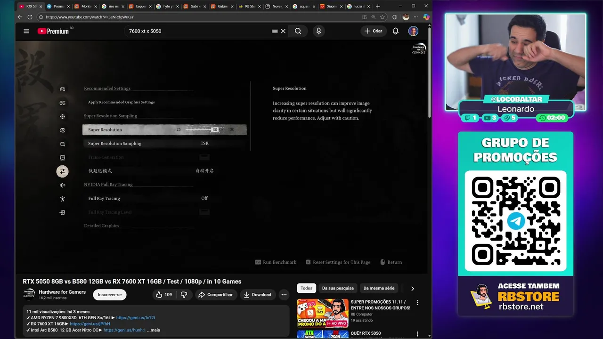Click Reset Settings for This Page
The width and height of the screenshot is (603, 339).
pyautogui.click(x=338, y=262)
